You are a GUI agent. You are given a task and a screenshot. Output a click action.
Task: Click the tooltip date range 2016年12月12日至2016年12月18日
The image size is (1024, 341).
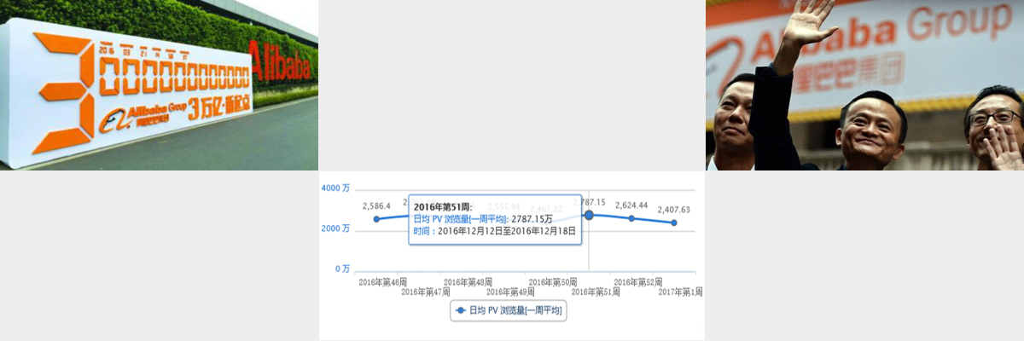click(507, 231)
